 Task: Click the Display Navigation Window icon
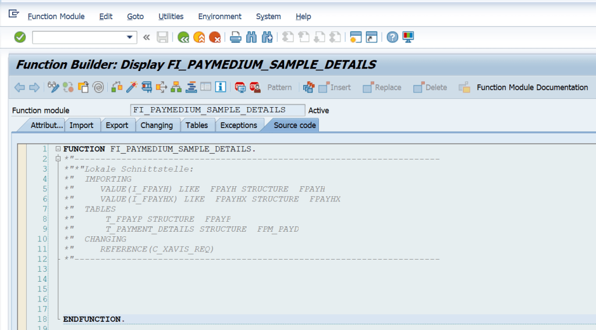pos(191,87)
